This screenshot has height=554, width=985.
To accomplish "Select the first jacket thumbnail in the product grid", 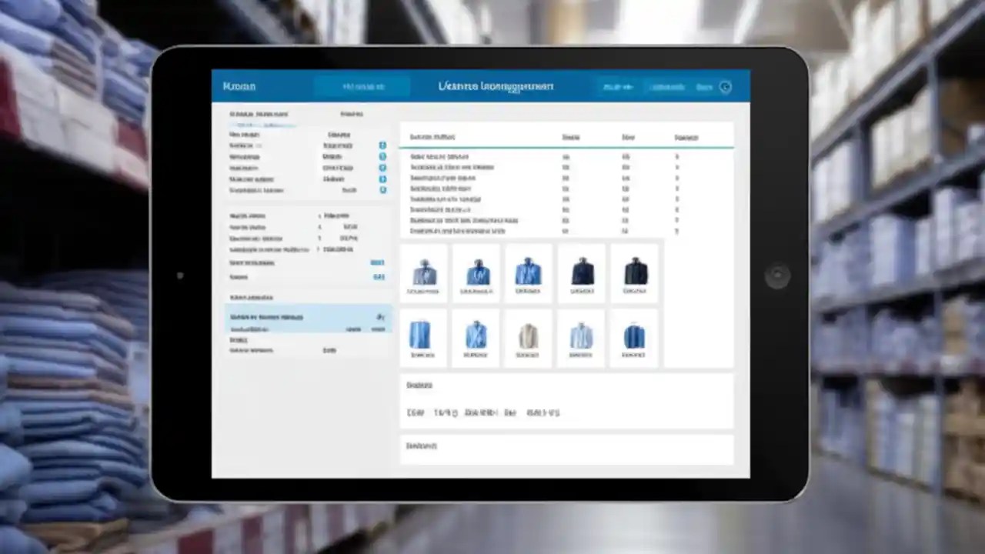I will pyautogui.click(x=424, y=271).
